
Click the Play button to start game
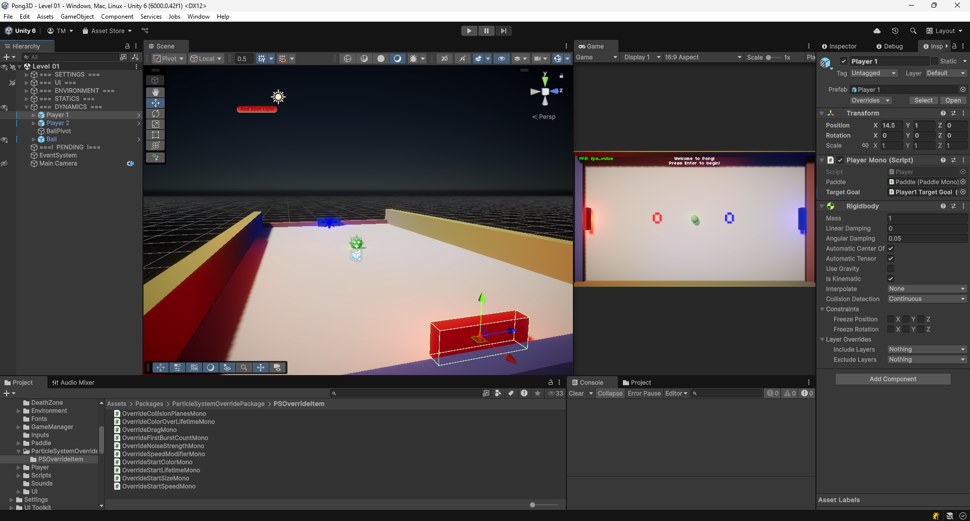pyautogui.click(x=469, y=31)
